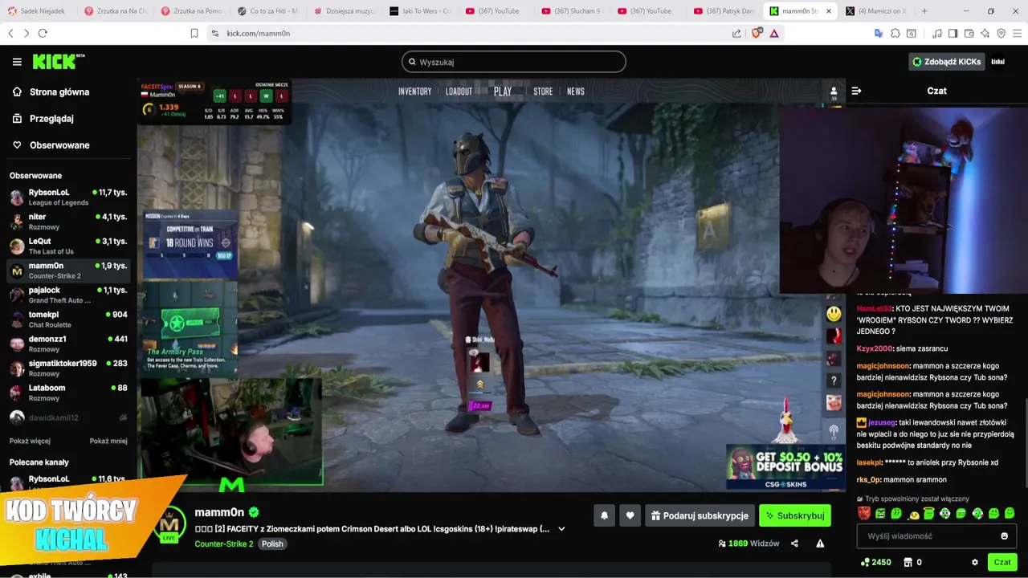Click Pokaż mniej under followed channels

pyautogui.click(x=108, y=441)
